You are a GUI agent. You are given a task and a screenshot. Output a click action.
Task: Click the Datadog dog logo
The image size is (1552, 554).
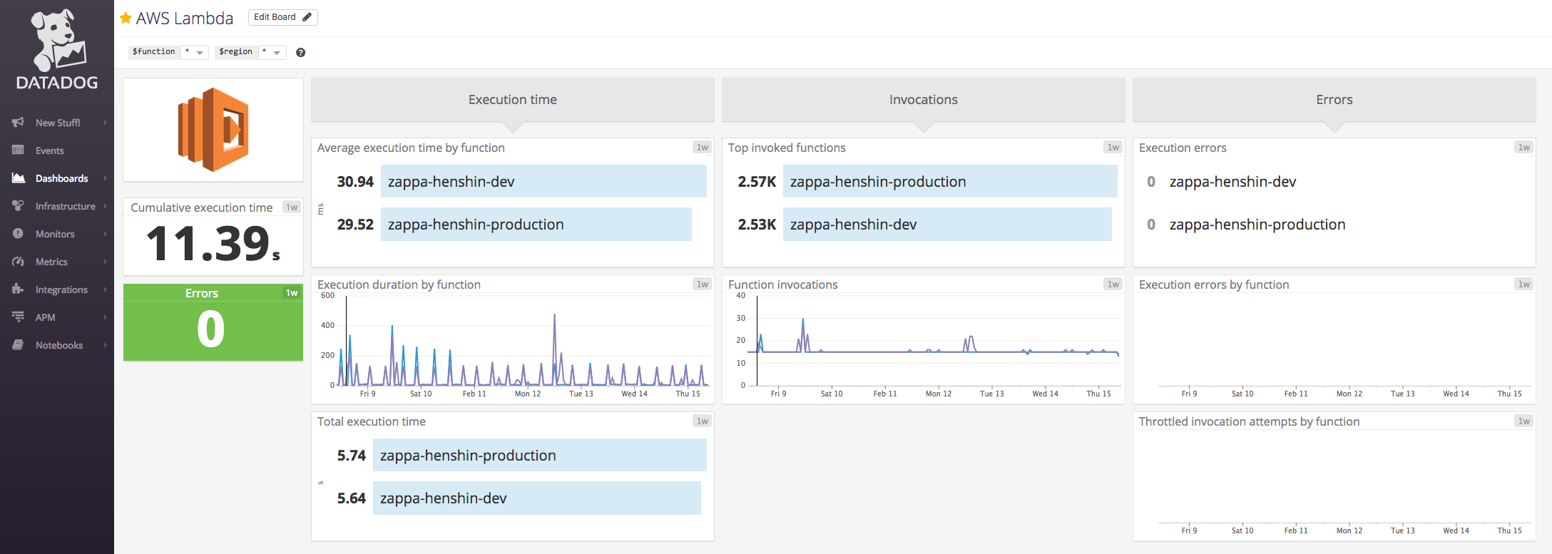click(x=57, y=40)
